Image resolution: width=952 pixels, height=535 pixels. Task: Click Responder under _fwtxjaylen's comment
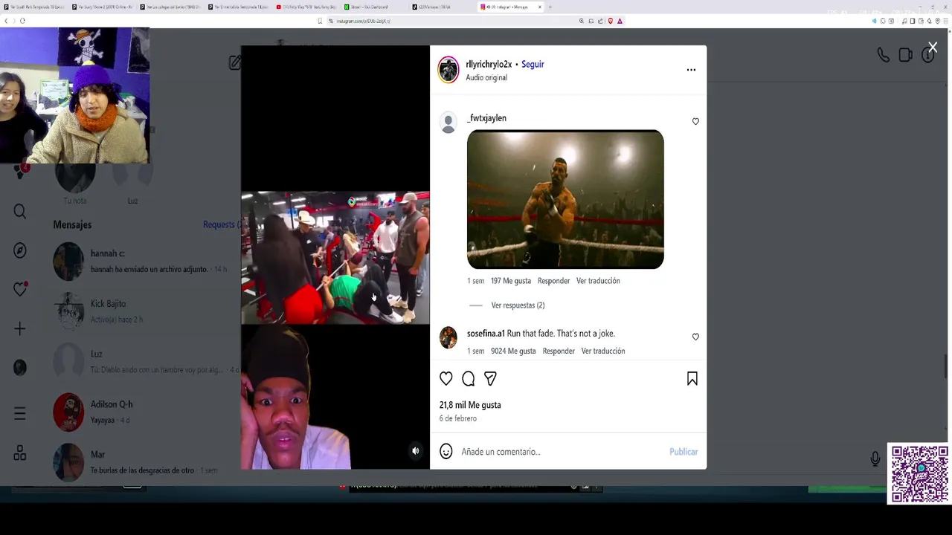[x=553, y=281]
